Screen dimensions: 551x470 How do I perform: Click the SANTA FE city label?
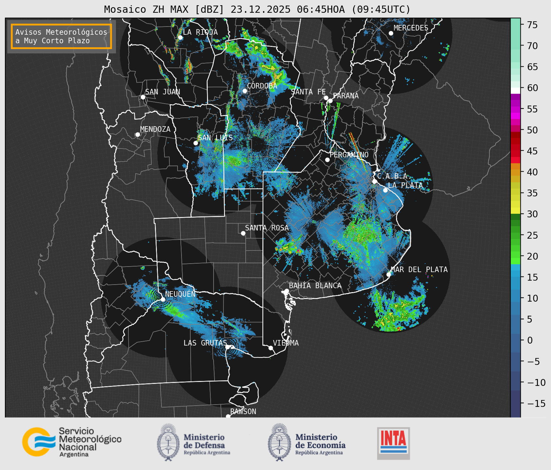(x=308, y=92)
